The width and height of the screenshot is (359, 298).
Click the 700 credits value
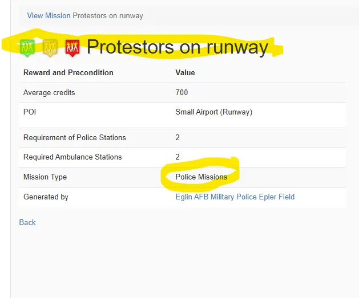tap(182, 92)
